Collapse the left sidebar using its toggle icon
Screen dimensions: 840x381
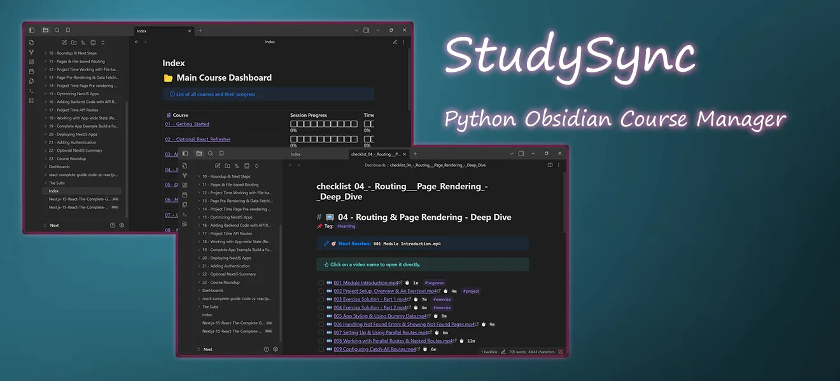pos(184,152)
